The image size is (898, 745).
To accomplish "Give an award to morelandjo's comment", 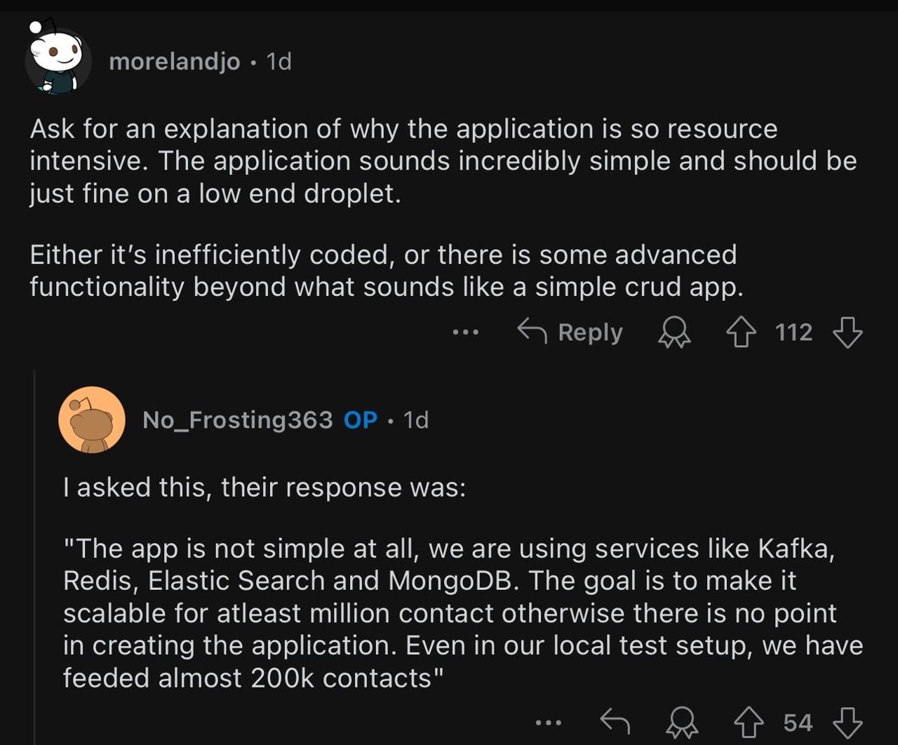I will tap(674, 333).
